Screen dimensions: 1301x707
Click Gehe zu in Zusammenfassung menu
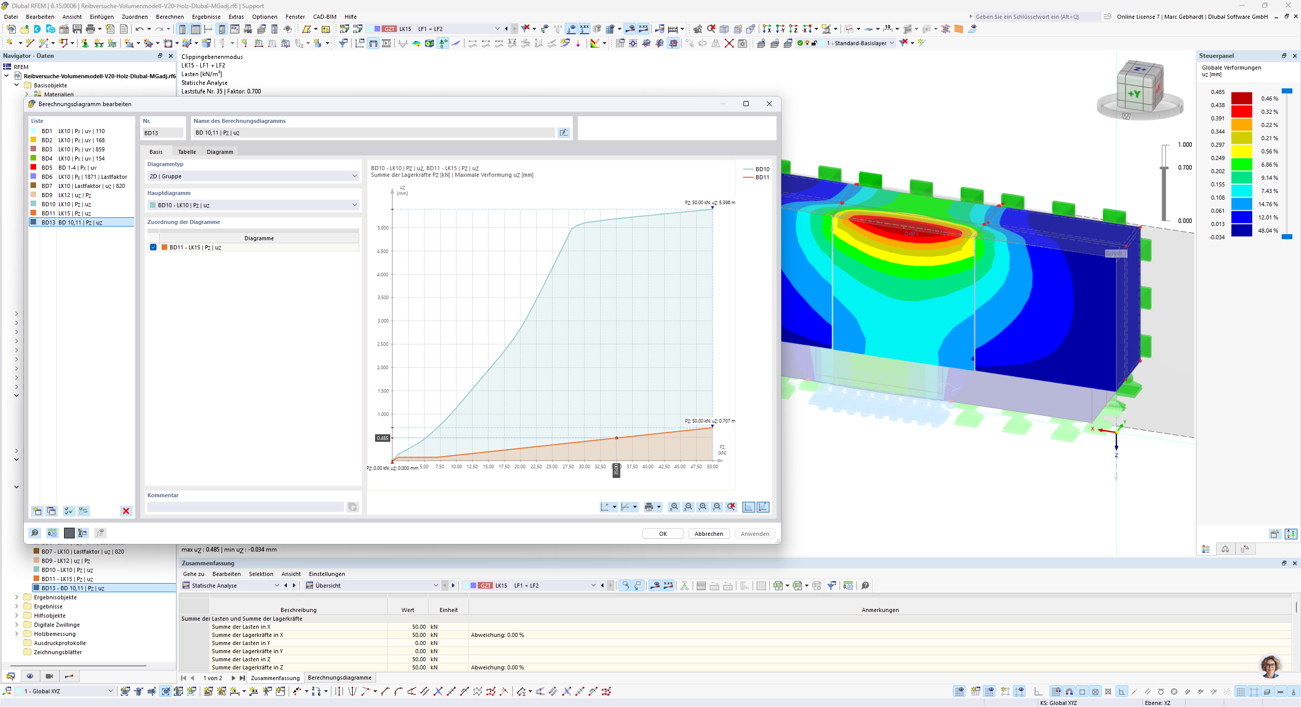point(194,574)
